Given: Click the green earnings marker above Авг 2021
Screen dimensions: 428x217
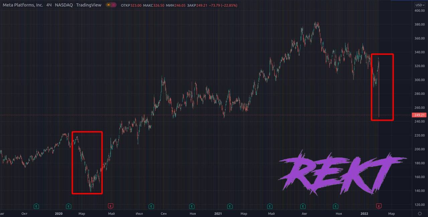Looking at the screenshot, I should tap(303, 206).
